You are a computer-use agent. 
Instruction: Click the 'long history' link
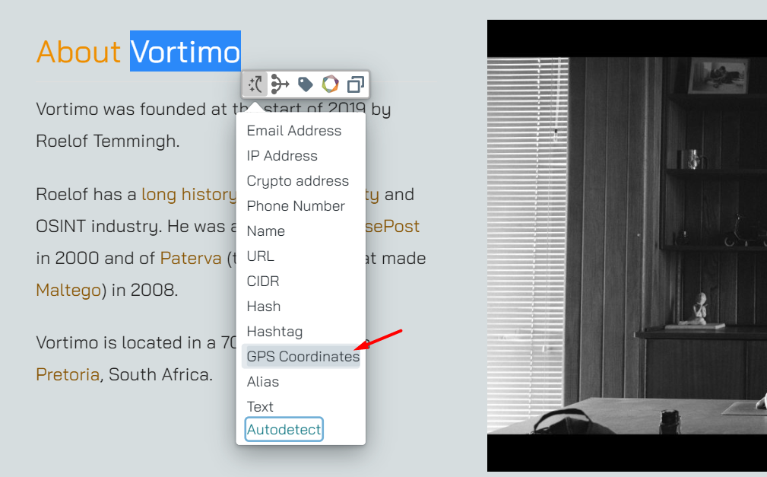189,195
